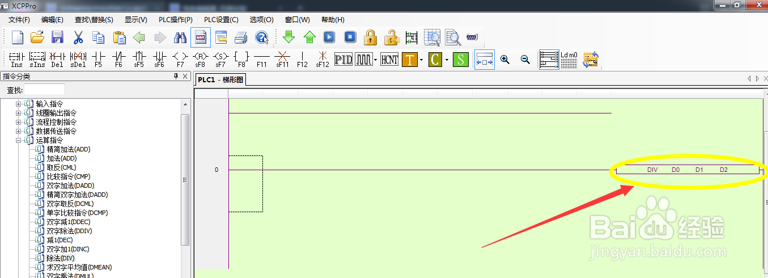Select PLC1 - 梯形图 tab
Screen dimensions: 768x278
[x=220, y=80]
